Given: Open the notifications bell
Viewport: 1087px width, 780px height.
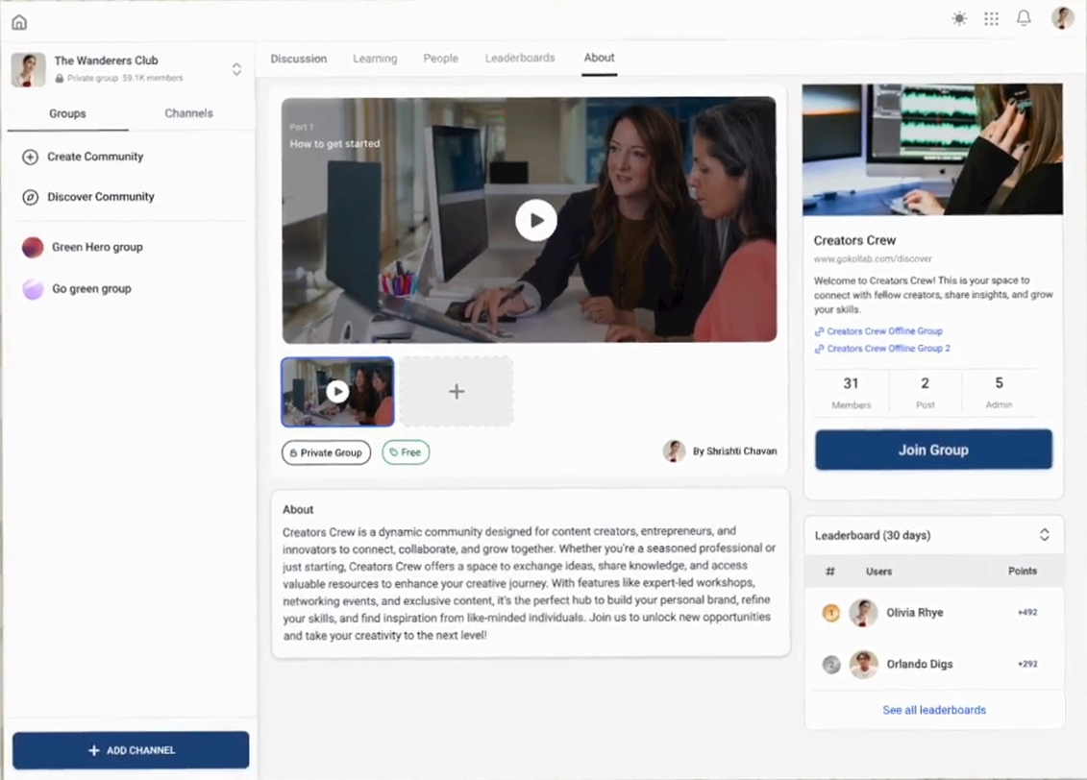Looking at the screenshot, I should (x=1024, y=18).
